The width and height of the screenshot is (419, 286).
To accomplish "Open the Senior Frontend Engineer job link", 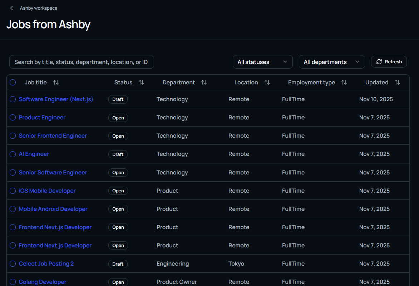I will click(x=53, y=136).
